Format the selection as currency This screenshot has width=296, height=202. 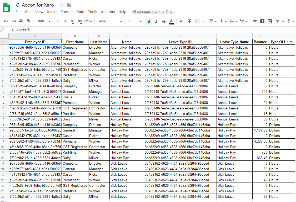58,21
